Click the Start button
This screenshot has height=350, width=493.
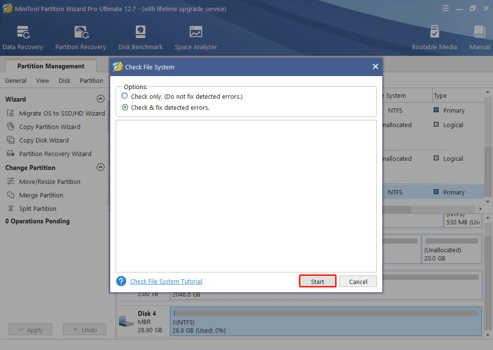318,282
